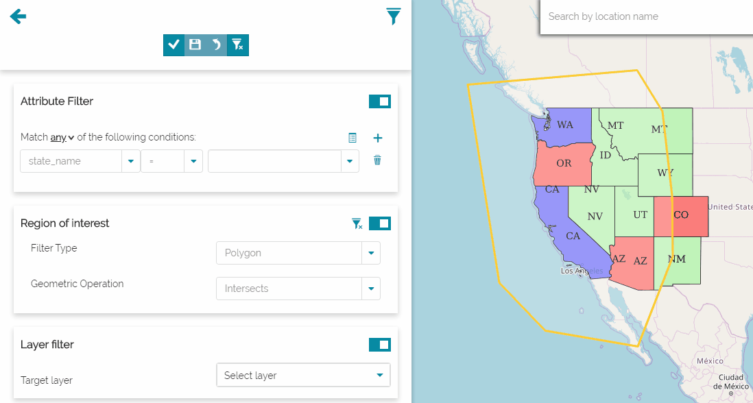
Task: Toggle the Layer filter section off
Action: click(x=379, y=345)
